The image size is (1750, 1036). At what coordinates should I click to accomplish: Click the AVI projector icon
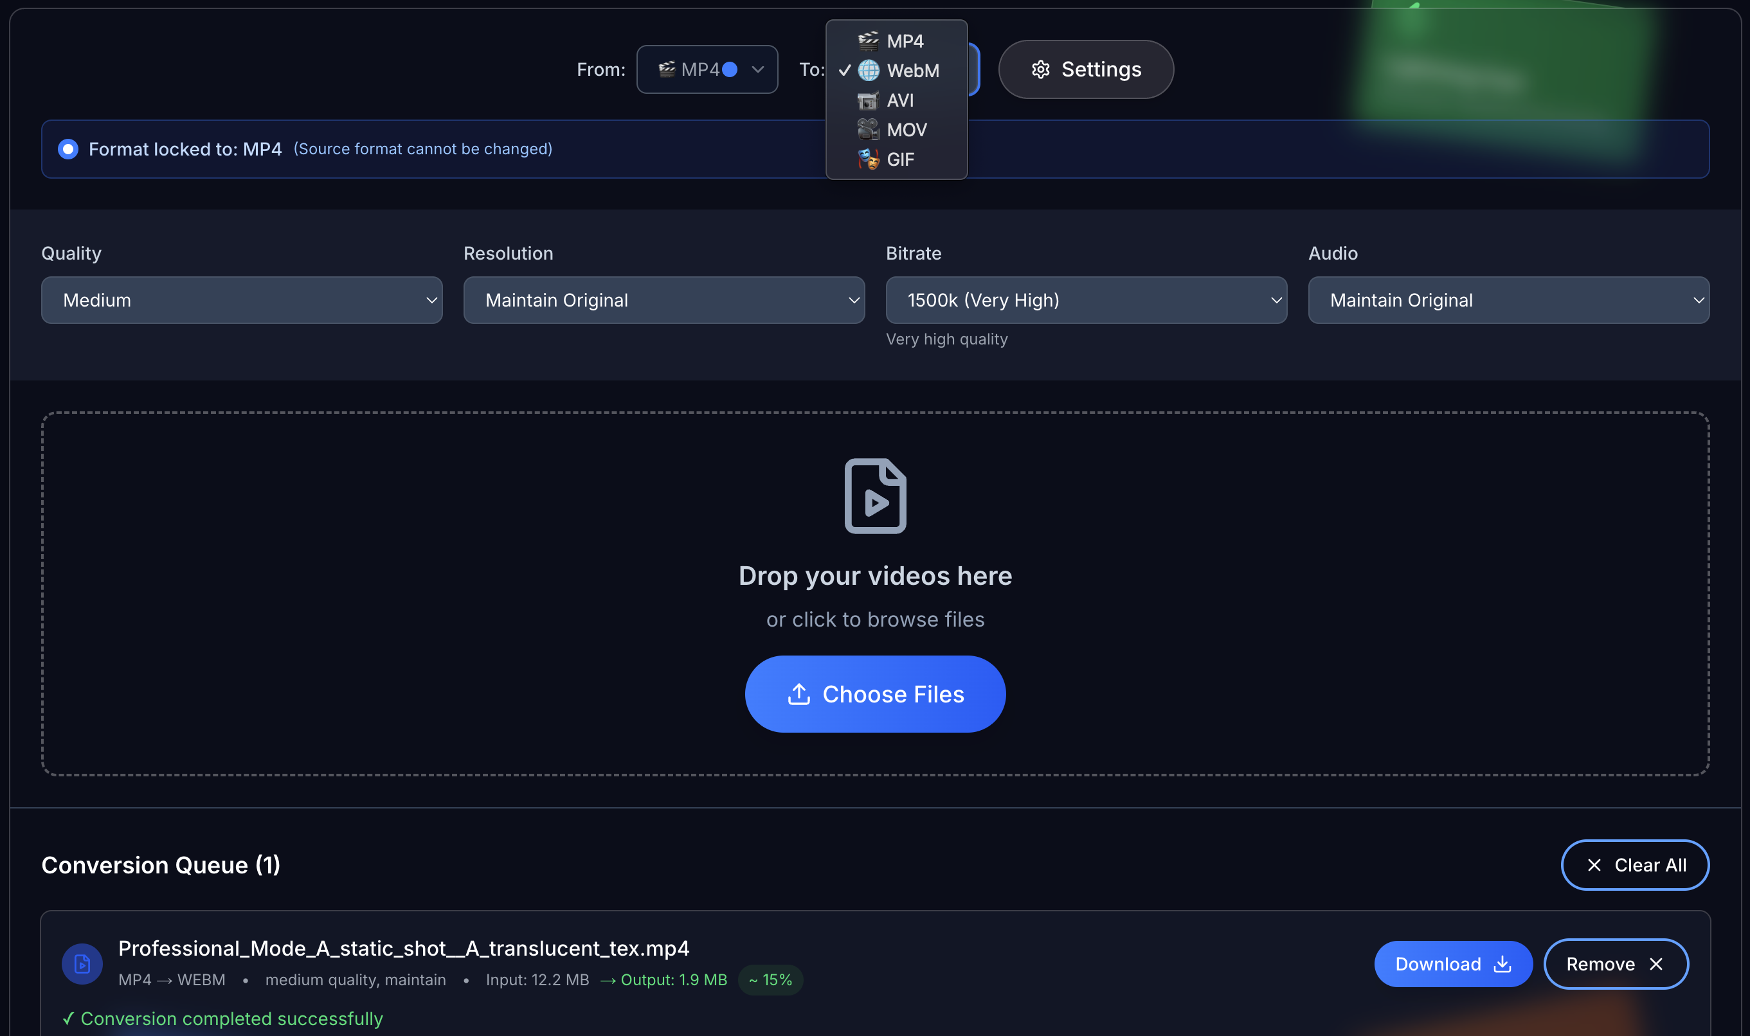click(x=868, y=100)
